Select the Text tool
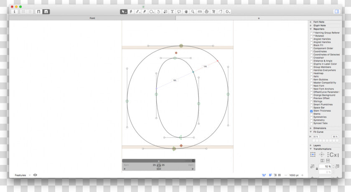This screenshot has width=351, height=192. coord(172,12)
